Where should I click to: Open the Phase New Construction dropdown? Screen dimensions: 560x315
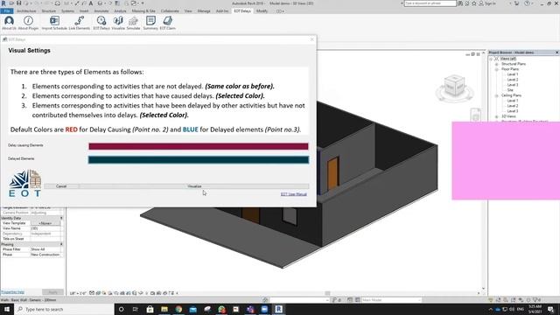[x=46, y=255]
